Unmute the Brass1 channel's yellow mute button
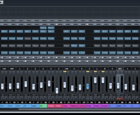Viewport: 140px width, 115px height. tap(95, 71)
